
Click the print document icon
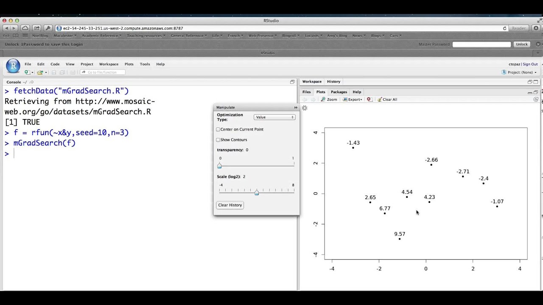(73, 72)
